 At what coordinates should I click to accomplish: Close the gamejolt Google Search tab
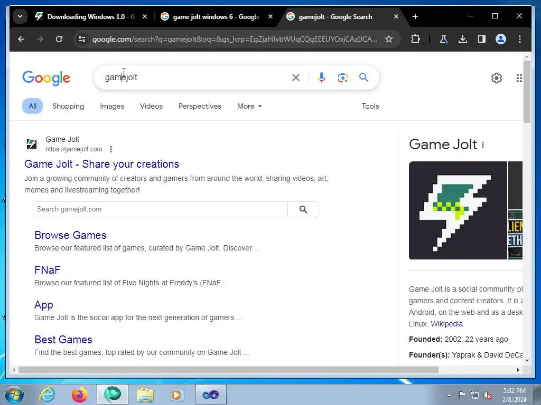[396, 16]
